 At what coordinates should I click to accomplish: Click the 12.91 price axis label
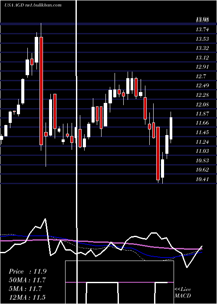coord(203,67)
